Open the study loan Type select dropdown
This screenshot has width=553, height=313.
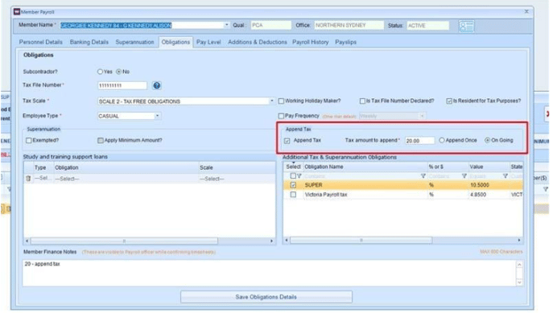(43, 179)
